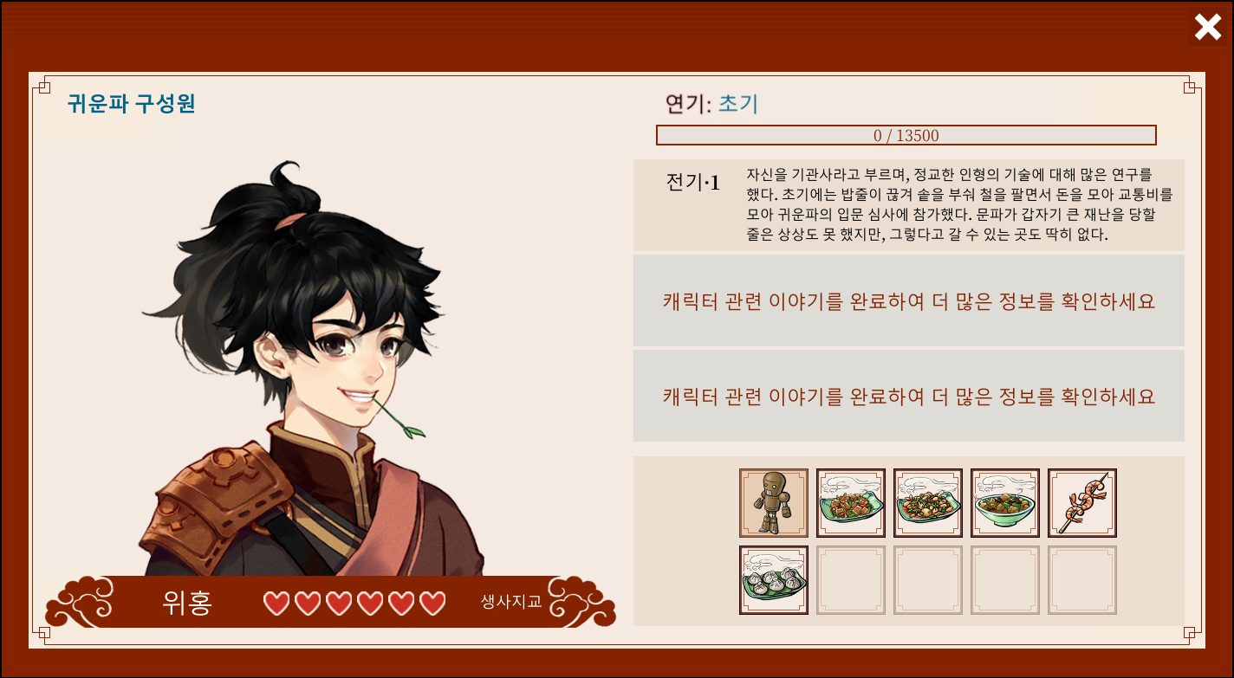
Task: Click the 연기: 초기 stage label
Action: pos(711,104)
